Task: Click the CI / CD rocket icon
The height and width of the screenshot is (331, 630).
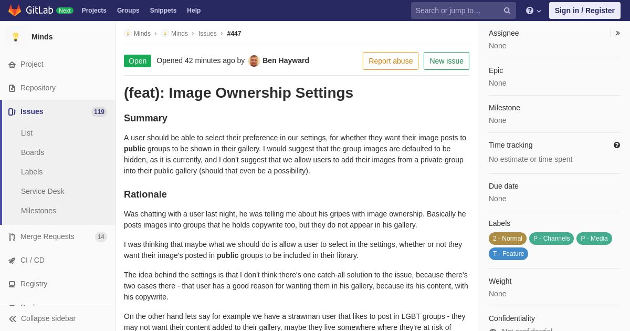Action: [x=12, y=261]
